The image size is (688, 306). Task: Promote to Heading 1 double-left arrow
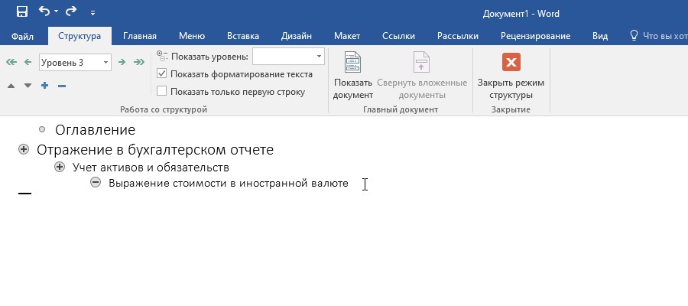coord(11,62)
